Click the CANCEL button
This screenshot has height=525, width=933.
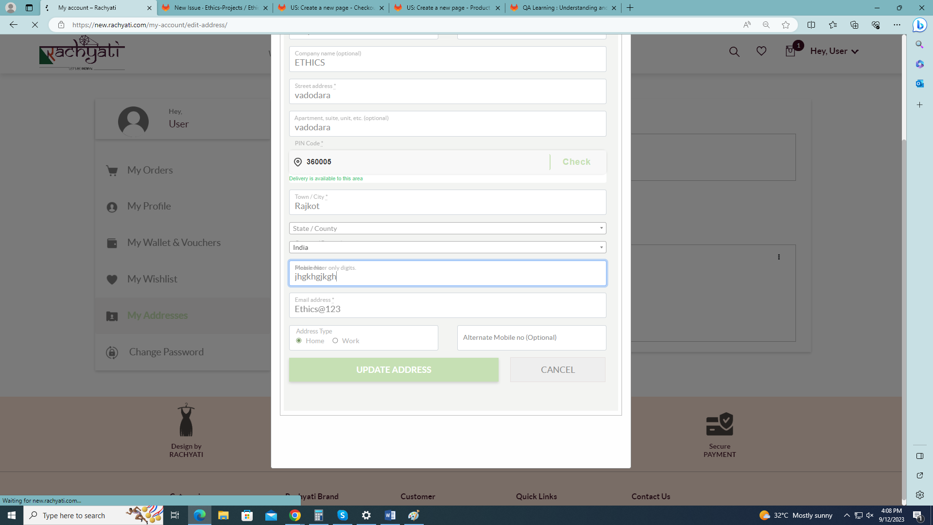[557, 370]
